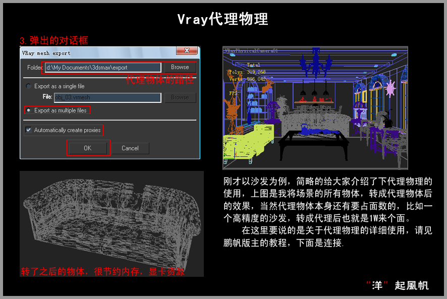Click the red heading 3. 弹出的对话框

click(x=54, y=40)
